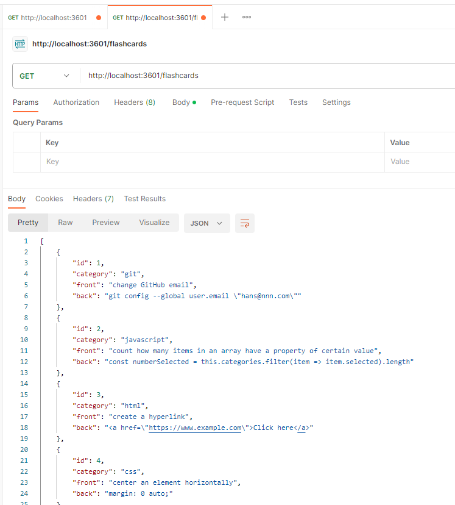Click the query param Value input cell
This screenshot has width=455, height=505.
pos(420,162)
